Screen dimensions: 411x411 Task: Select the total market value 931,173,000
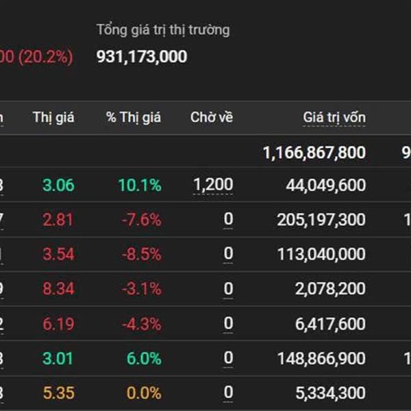(142, 57)
